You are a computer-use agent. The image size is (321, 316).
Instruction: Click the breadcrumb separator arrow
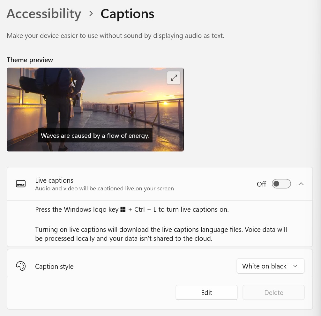(x=91, y=14)
